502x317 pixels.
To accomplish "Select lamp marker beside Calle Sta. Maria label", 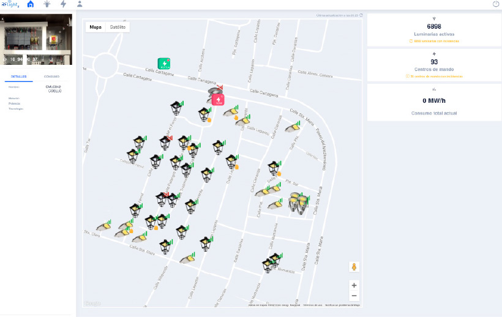I will [293, 128].
